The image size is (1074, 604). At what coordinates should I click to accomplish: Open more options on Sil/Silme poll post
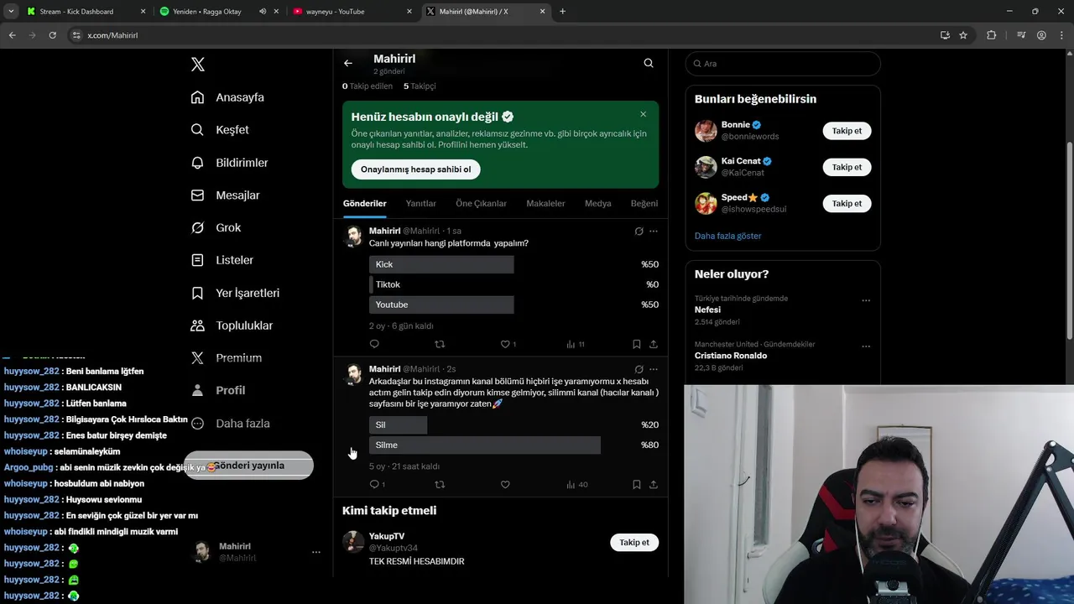(654, 369)
